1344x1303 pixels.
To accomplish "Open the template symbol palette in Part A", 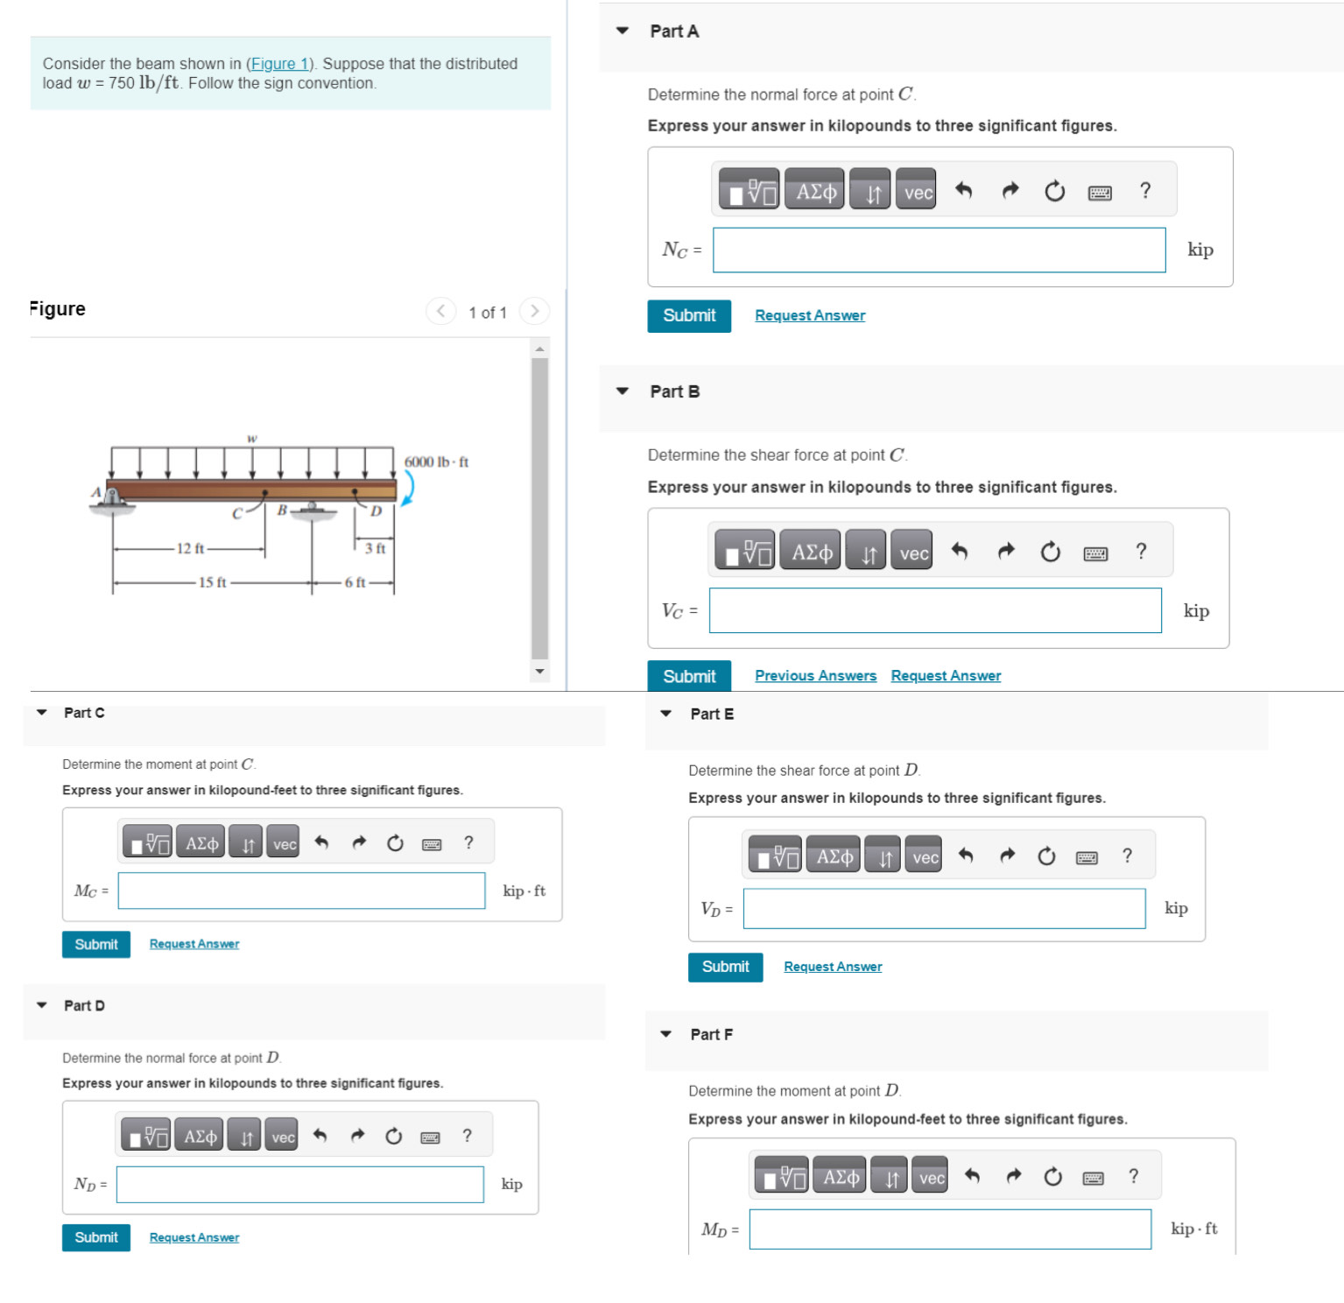I will pos(751,188).
